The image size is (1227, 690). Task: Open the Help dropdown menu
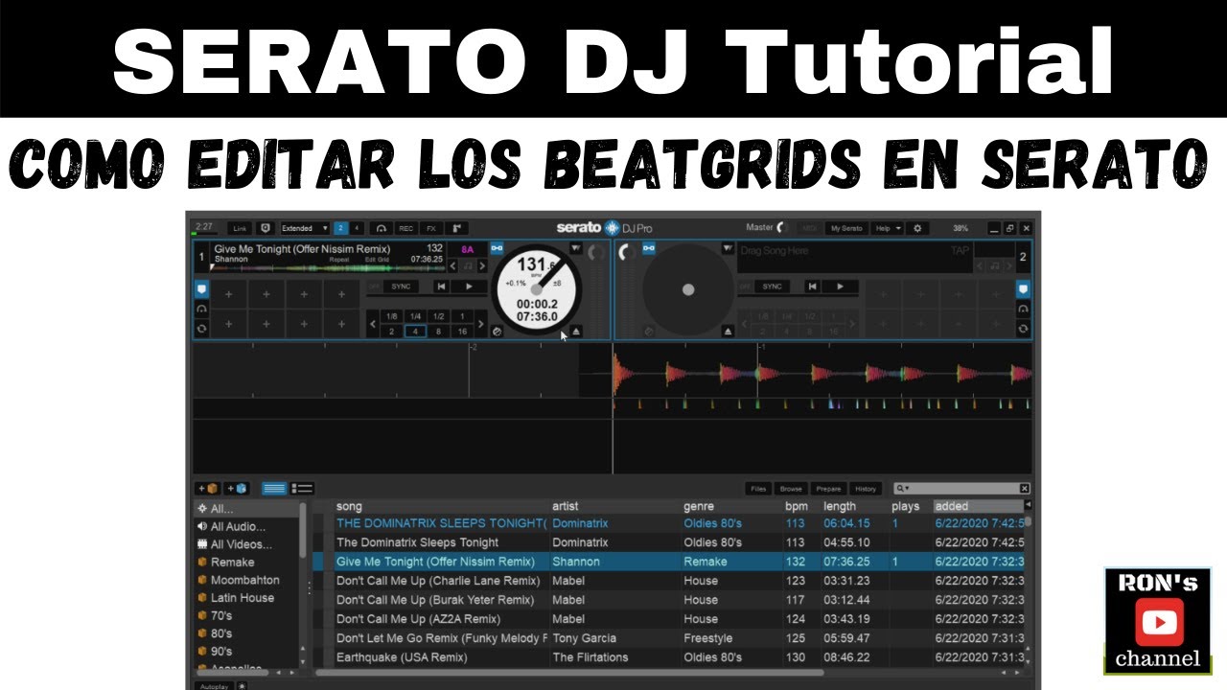click(887, 228)
